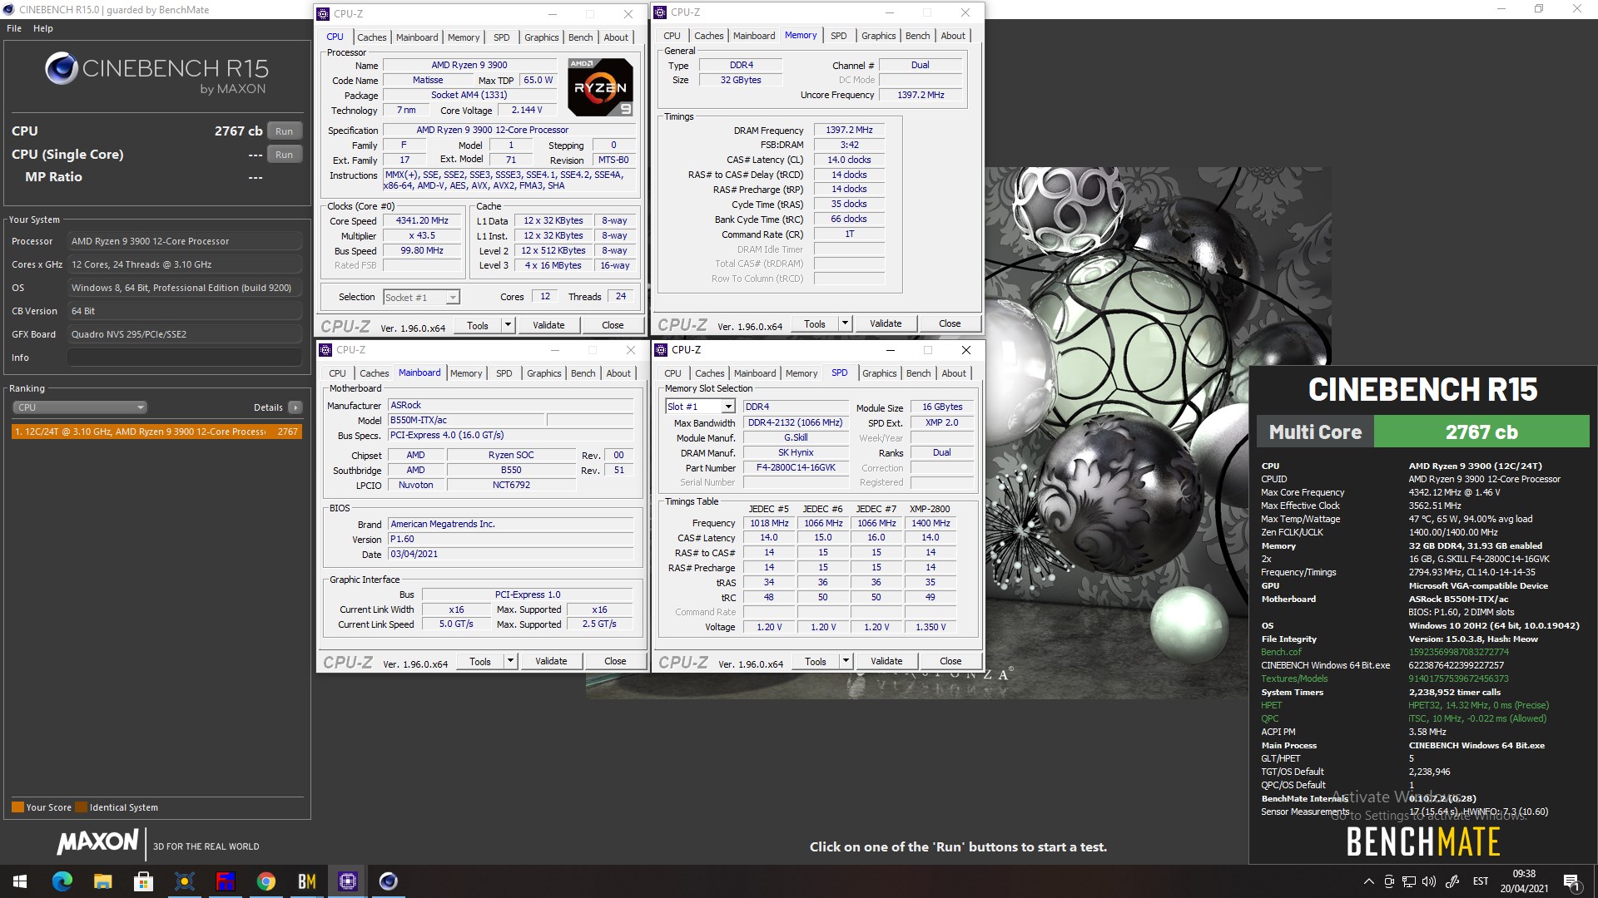Click the green Bench.cof file entry
The height and width of the screenshot is (898, 1598).
tap(1281, 652)
